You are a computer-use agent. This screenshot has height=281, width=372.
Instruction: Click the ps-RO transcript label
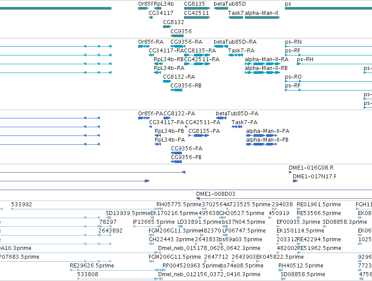pos(293,77)
